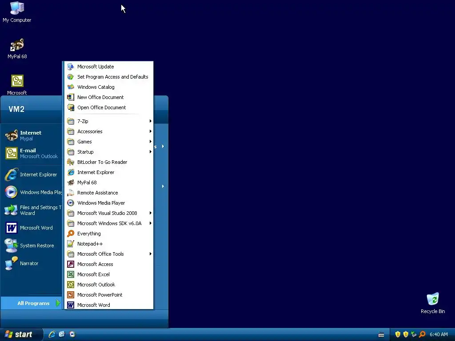Click the first yellow security shield tray icon
This screenshot has width=455, height=341.
[398, 334]
